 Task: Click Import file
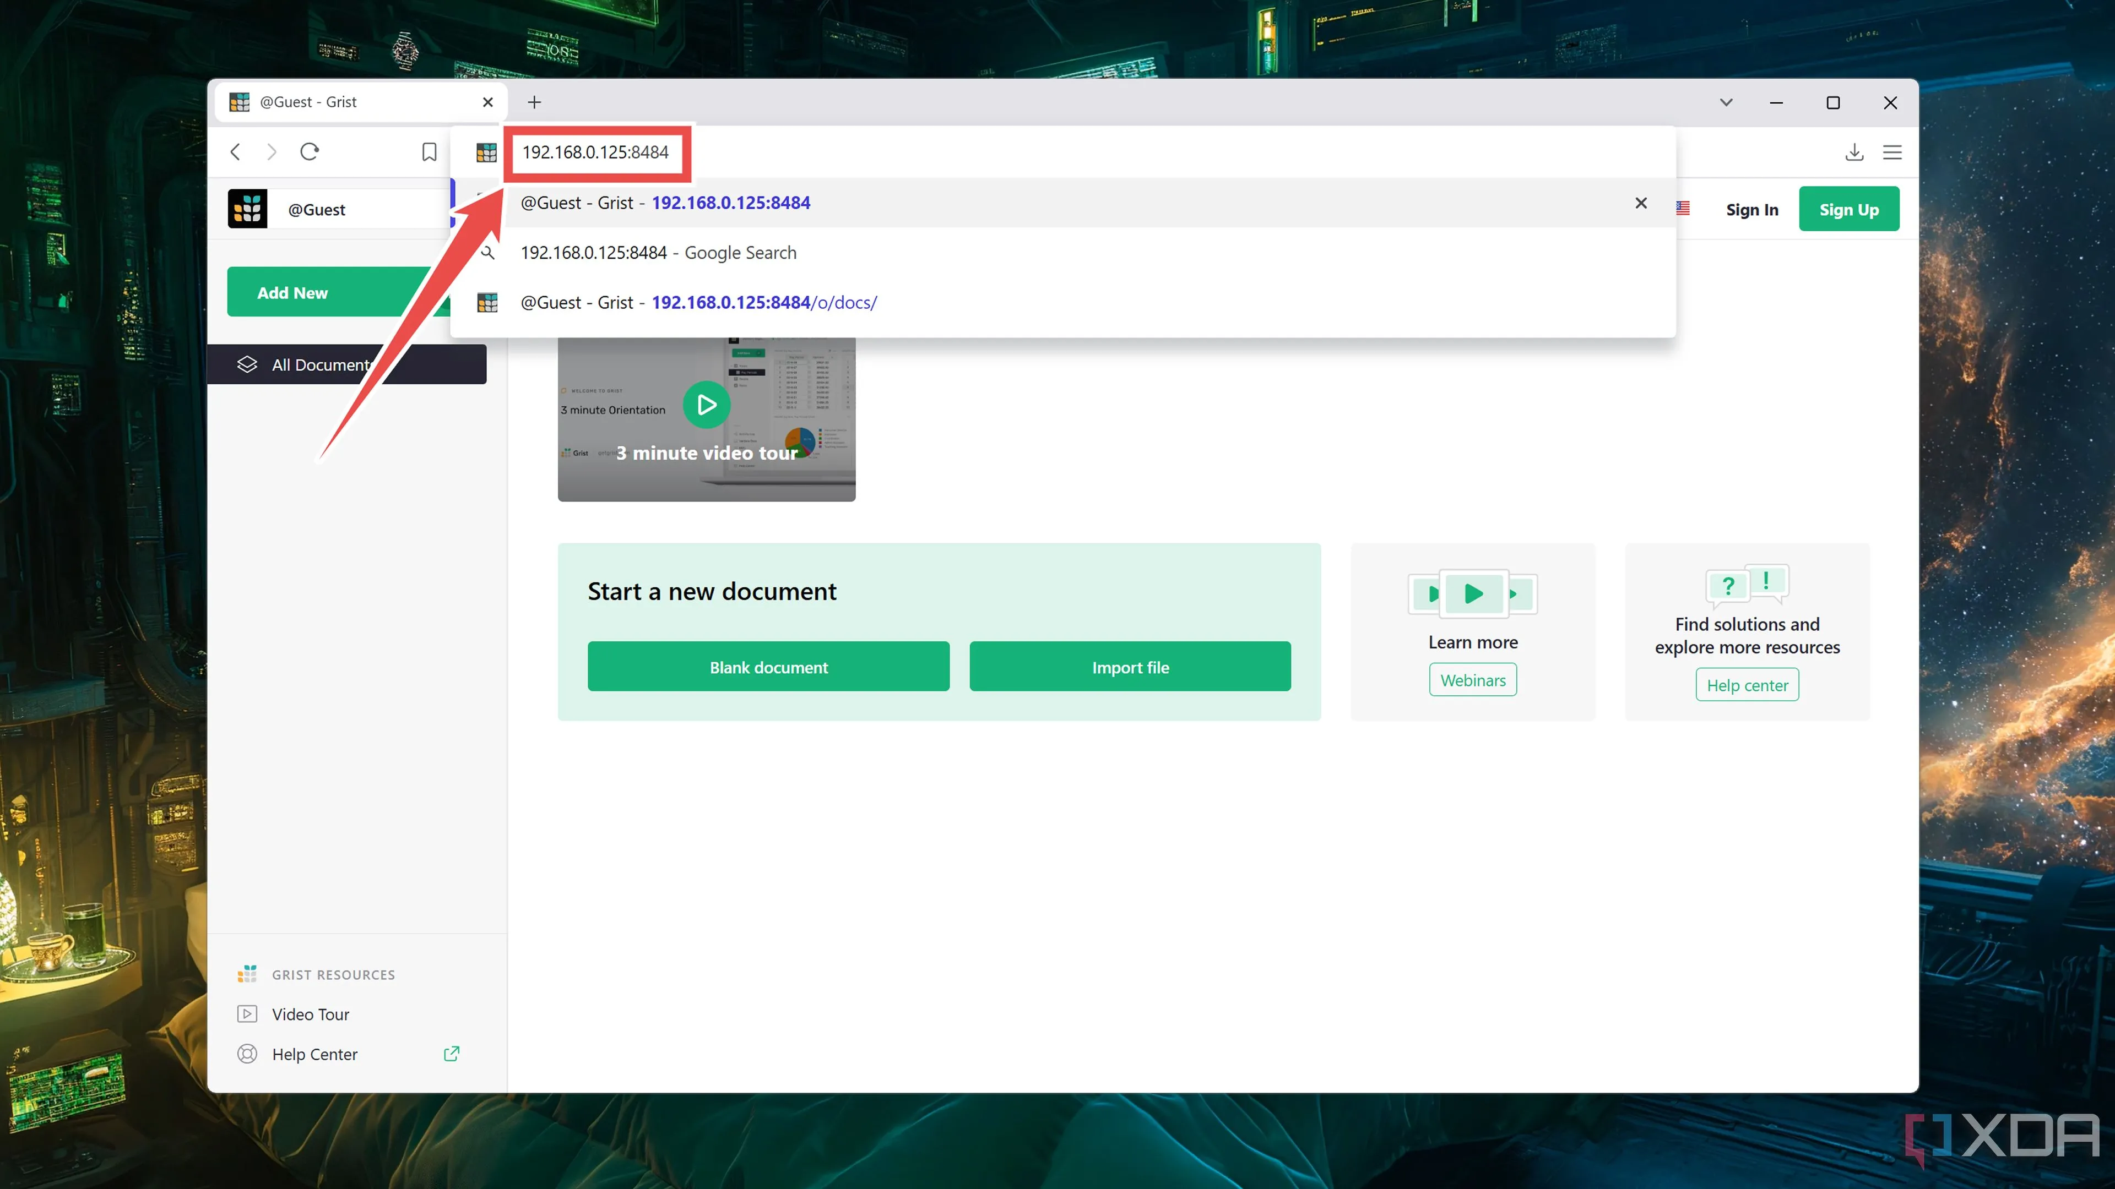pyautogui.click(x=1130, y=666)
